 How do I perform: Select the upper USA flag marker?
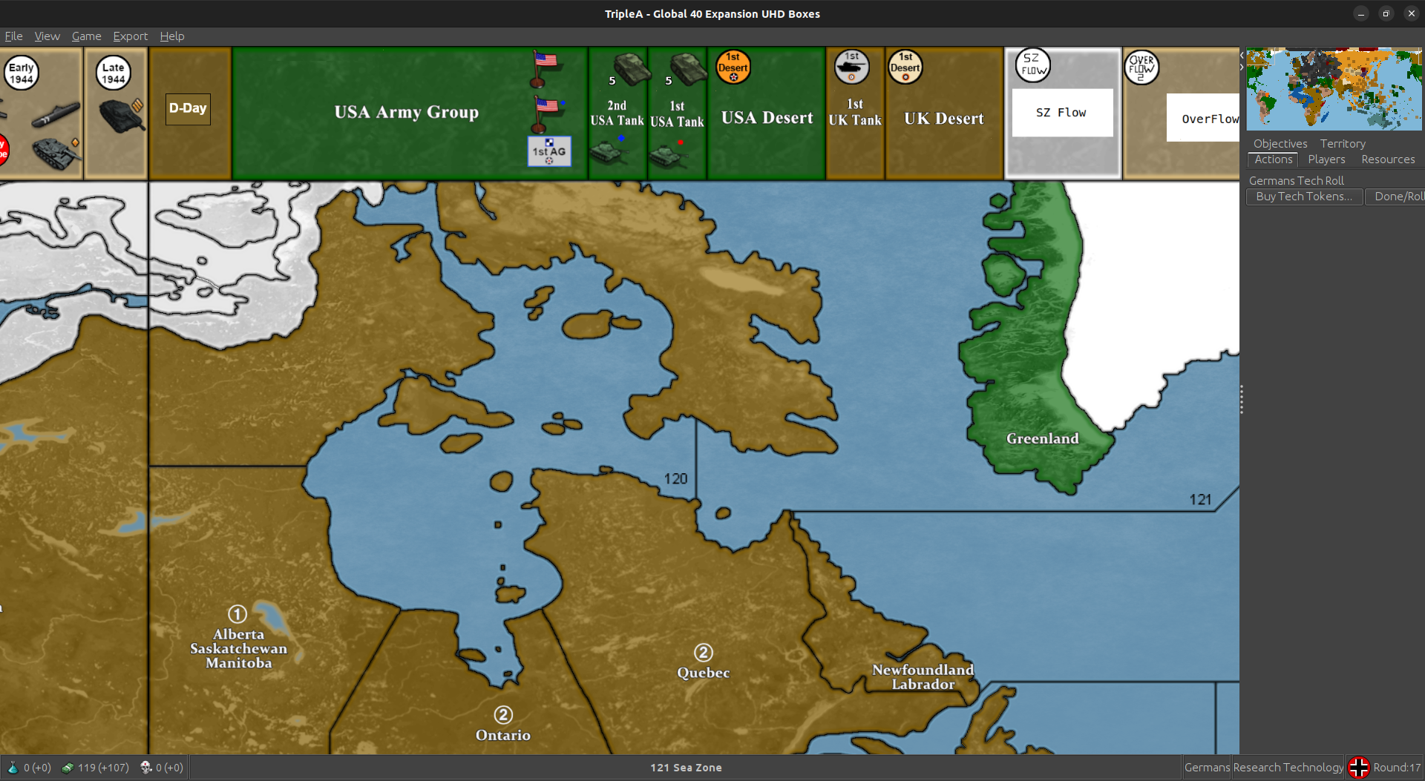(545, 68)
